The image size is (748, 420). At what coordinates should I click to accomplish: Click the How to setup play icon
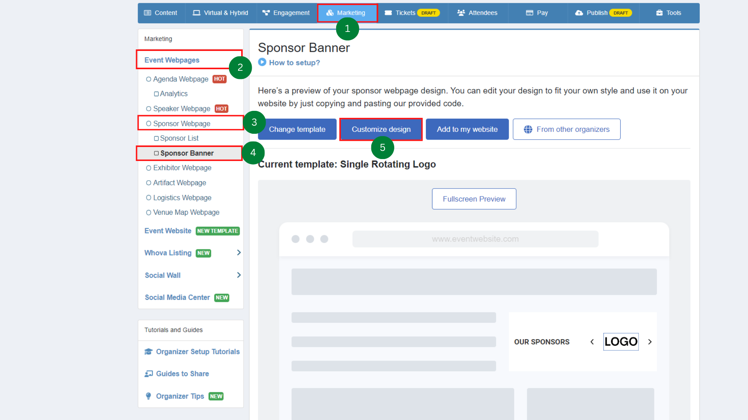point(262,62)
